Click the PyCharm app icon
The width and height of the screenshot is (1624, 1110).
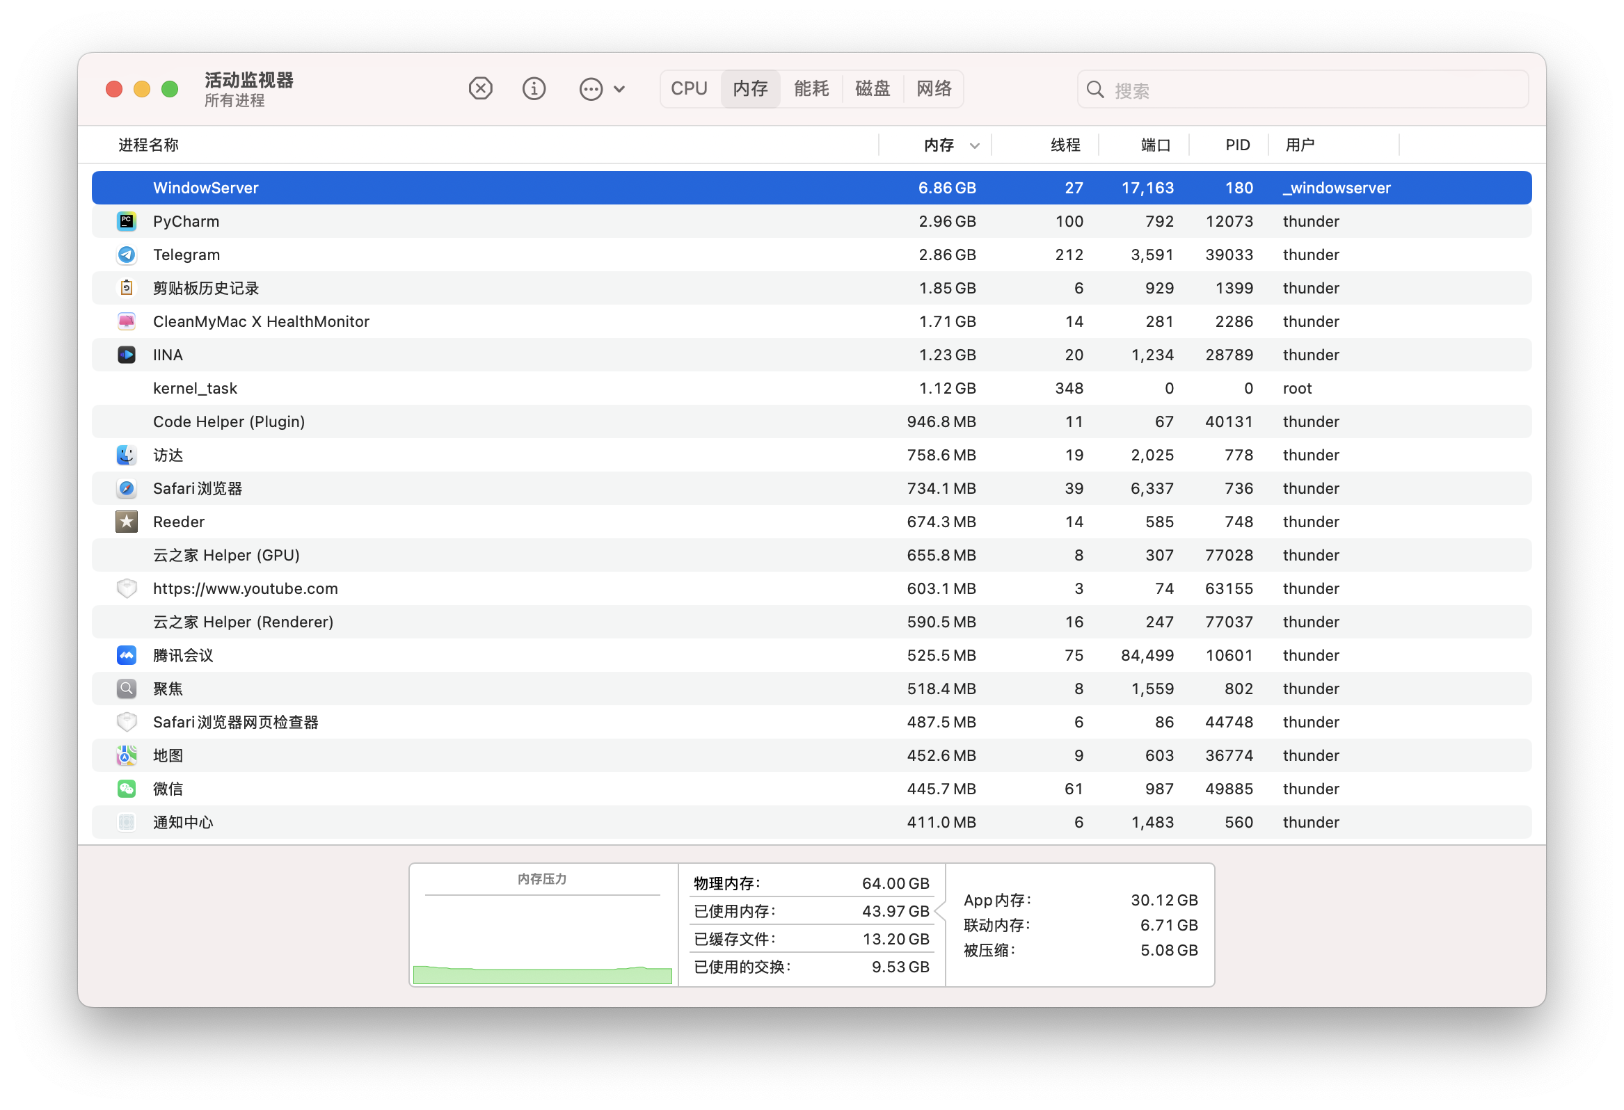127,221
